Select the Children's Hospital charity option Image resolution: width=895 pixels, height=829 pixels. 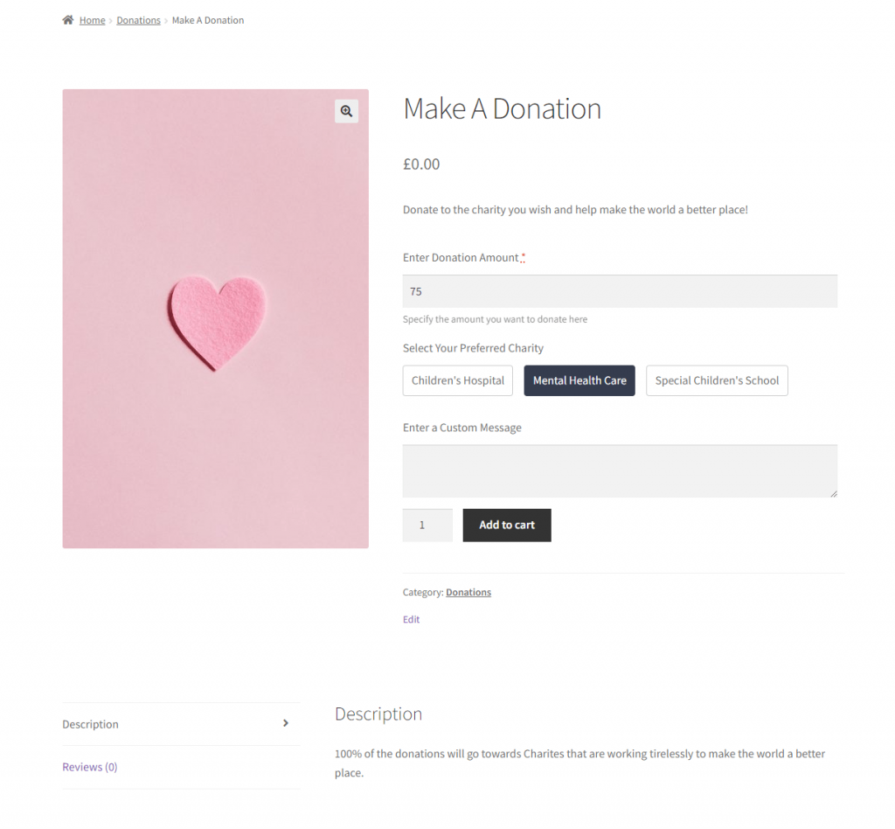tap(457, 380)
